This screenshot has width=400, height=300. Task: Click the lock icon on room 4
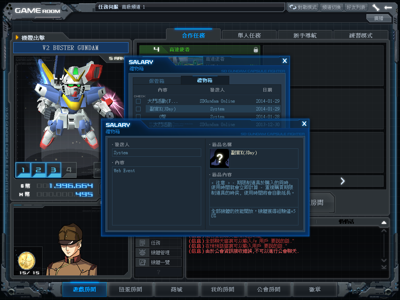click(255, 50)
